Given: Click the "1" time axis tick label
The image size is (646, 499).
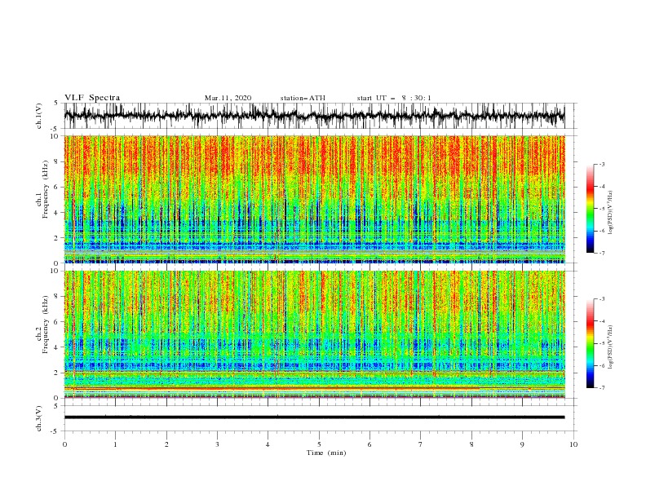Looking at the screenshot, I should (115, 444).
